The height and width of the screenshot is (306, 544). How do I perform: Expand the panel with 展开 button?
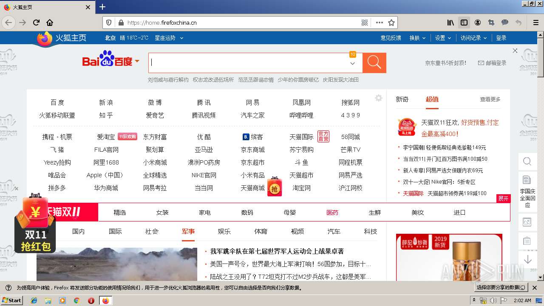coord(503,198)
